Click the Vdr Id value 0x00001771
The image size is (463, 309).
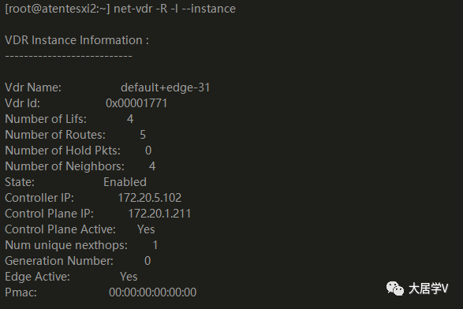pyautogui.click(x=136, y=103)
